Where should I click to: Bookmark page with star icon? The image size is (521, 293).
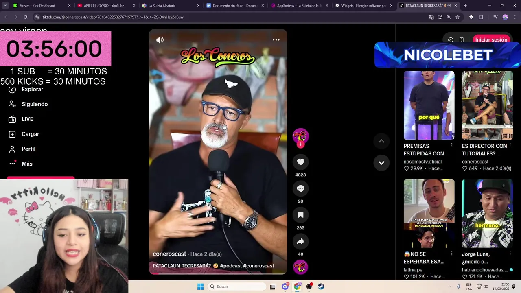458,17
